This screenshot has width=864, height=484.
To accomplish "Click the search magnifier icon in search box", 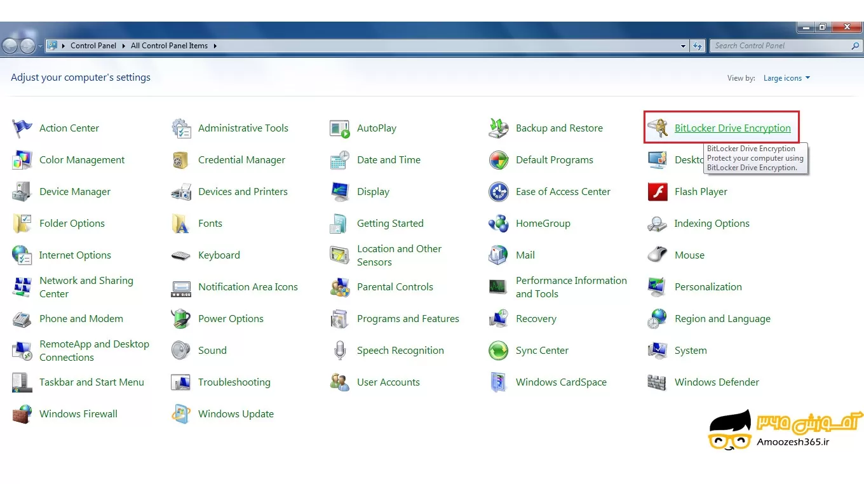I will coord(855,46).
